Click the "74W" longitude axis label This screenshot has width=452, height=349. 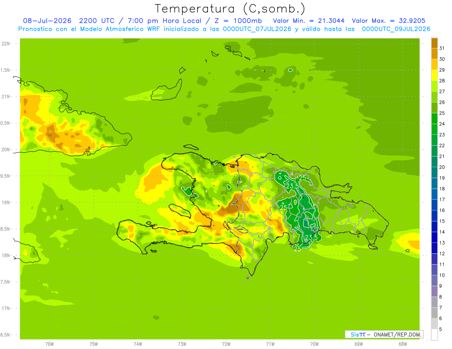(x=138, y=344)
